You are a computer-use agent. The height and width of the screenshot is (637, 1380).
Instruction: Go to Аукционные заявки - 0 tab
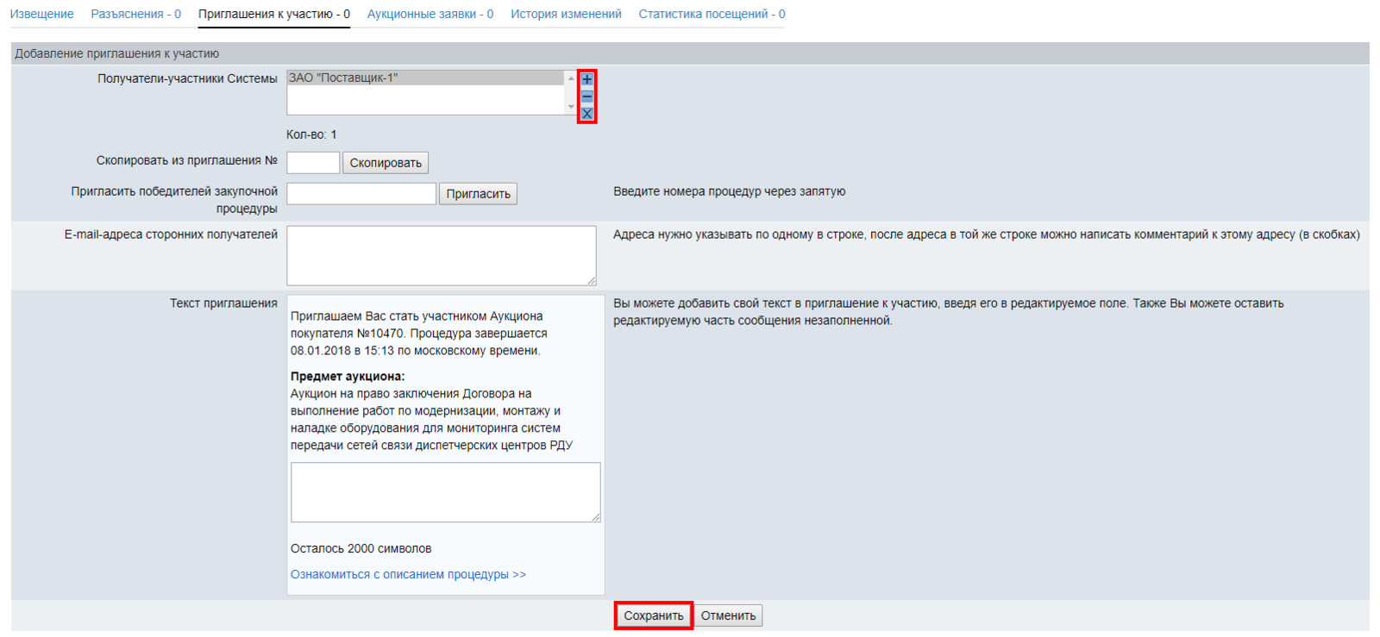(430, 14)
